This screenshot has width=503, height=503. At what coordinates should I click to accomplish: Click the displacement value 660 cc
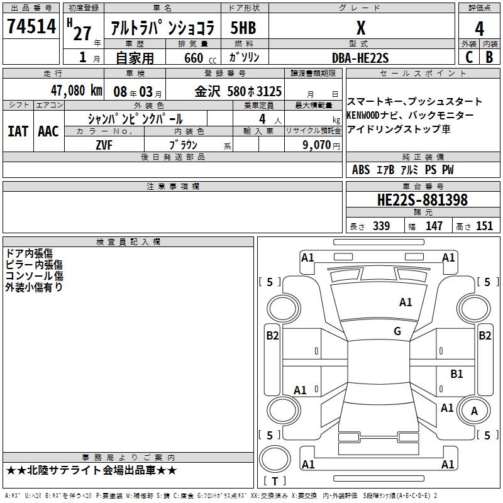[x=200, y=58]
